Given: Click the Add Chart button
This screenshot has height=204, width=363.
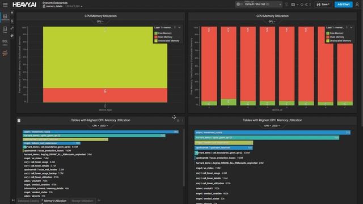Looking at the screenshot, I should 343,5.
